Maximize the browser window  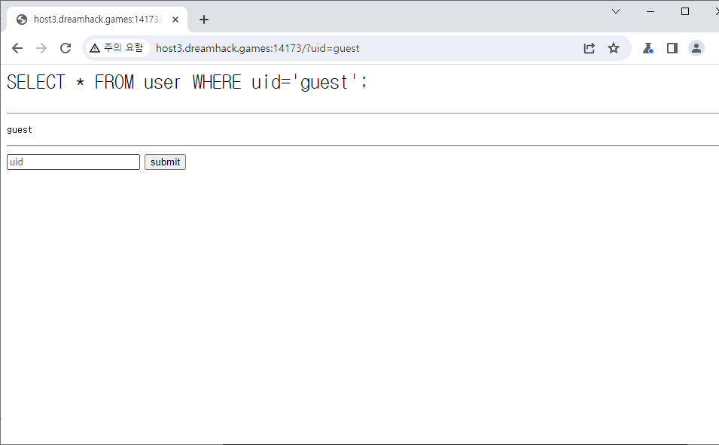click(685, 11)
